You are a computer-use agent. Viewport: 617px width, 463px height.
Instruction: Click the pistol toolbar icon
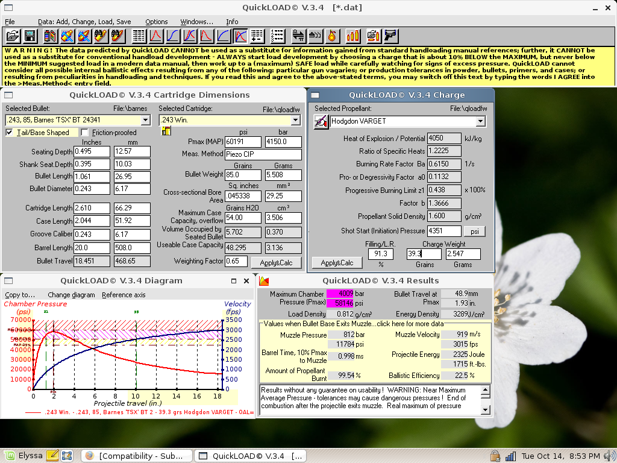point(390,36)
